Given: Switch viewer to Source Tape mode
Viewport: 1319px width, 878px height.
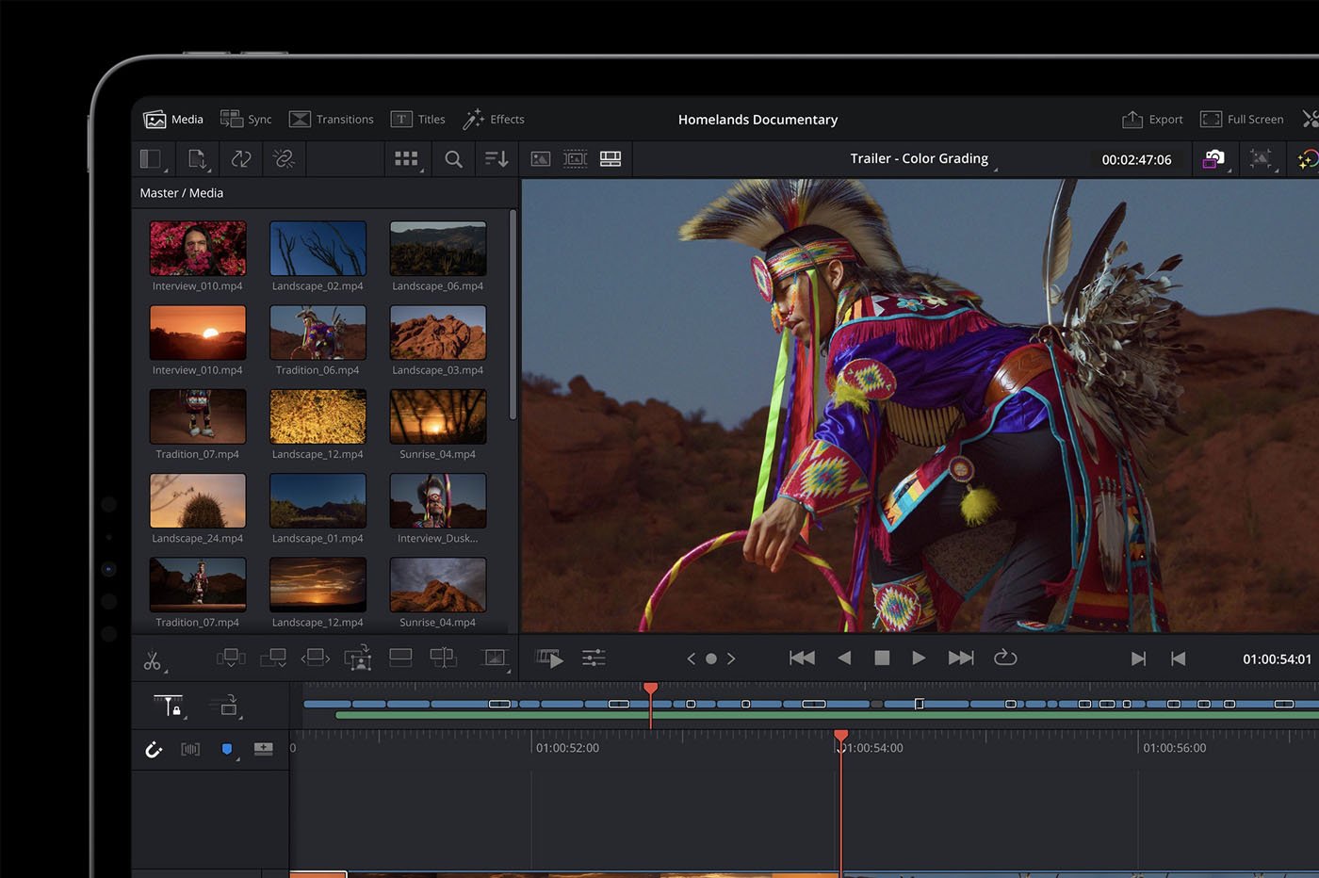Looking at the screenshot, I should (x=576, y=159).
